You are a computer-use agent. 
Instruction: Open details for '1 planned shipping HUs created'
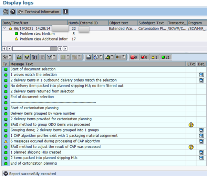[x=201, y=152]
